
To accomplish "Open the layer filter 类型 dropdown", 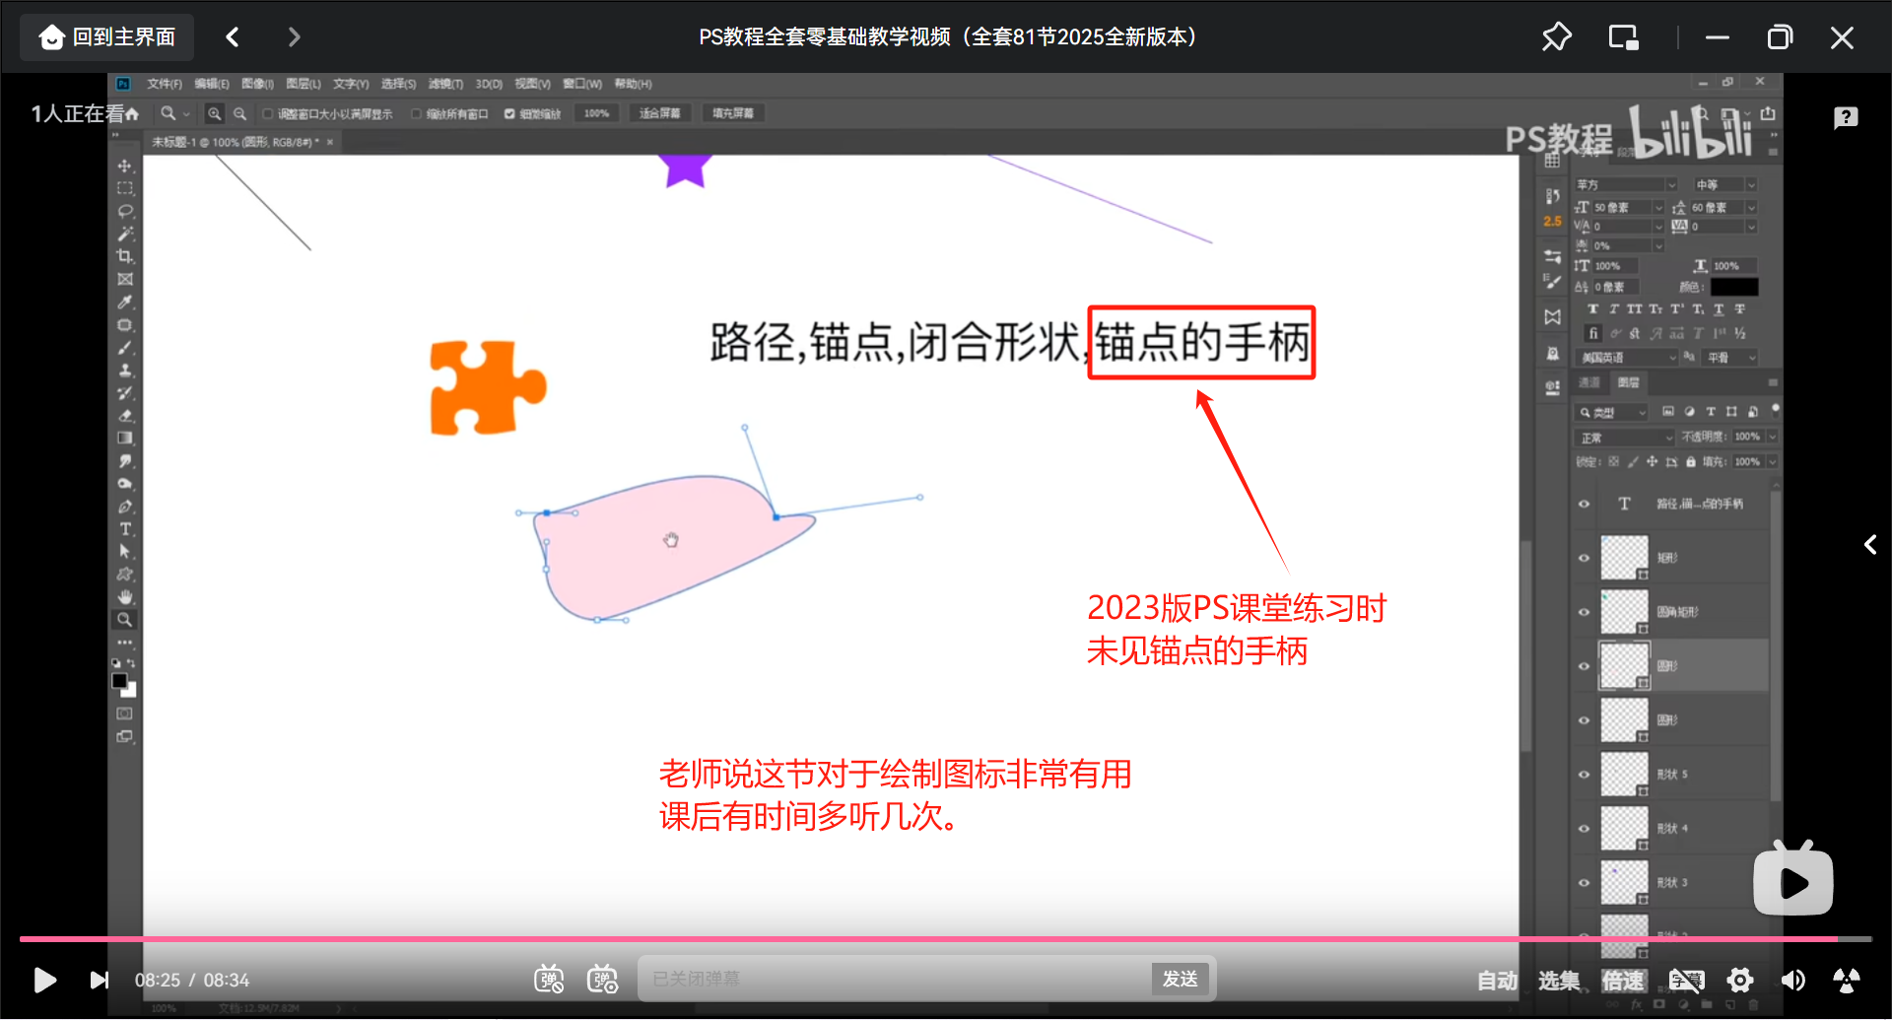I will (1612, 413).
